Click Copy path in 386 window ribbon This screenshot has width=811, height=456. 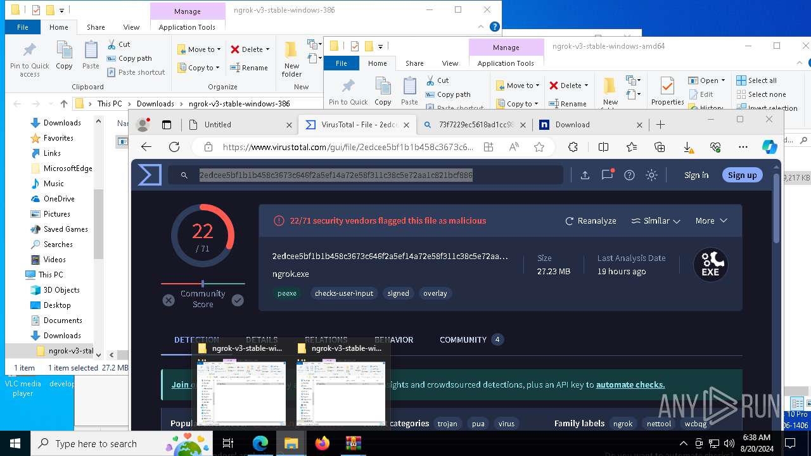[130, 58]
